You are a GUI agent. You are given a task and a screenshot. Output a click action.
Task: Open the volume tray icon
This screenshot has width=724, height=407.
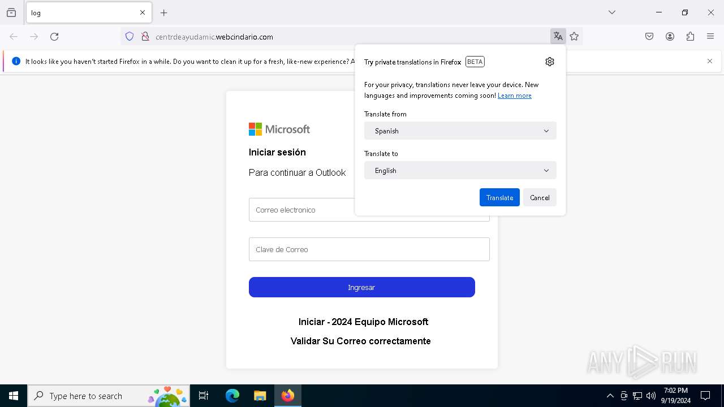coord(651,396)
